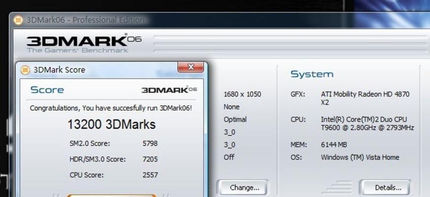Select the 13200 3DMarks result text
Screen dimensions: 430x197
112,124
